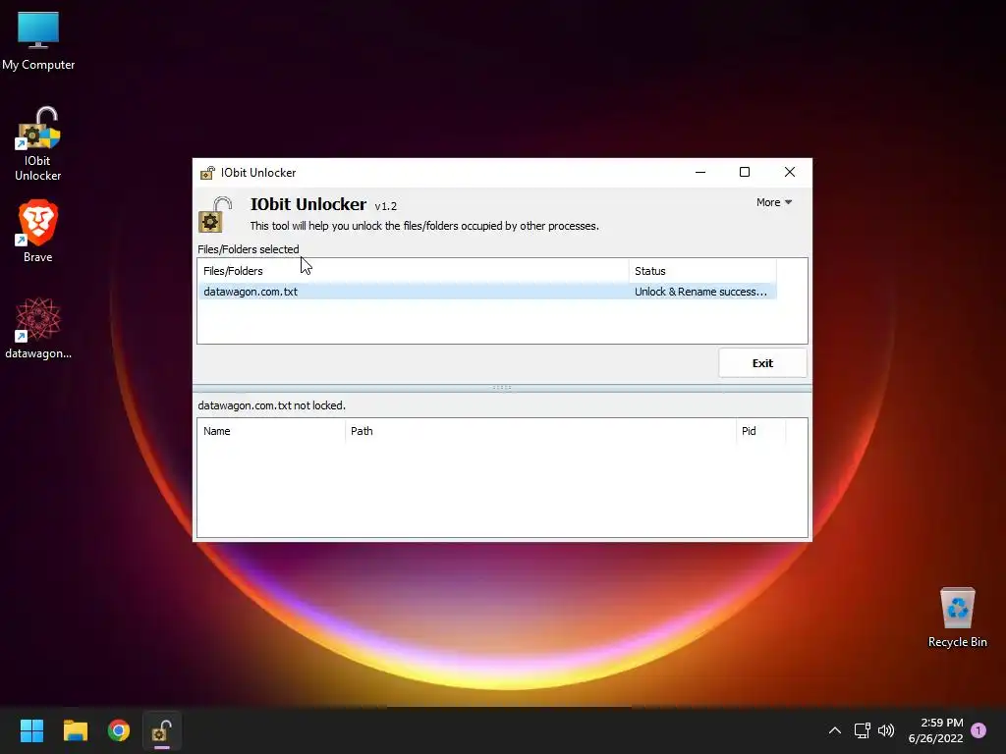1006x754 pixels.
Task: Click the 'datawagon.com.txt not locked.' message
Action: [x=271, y=405]
